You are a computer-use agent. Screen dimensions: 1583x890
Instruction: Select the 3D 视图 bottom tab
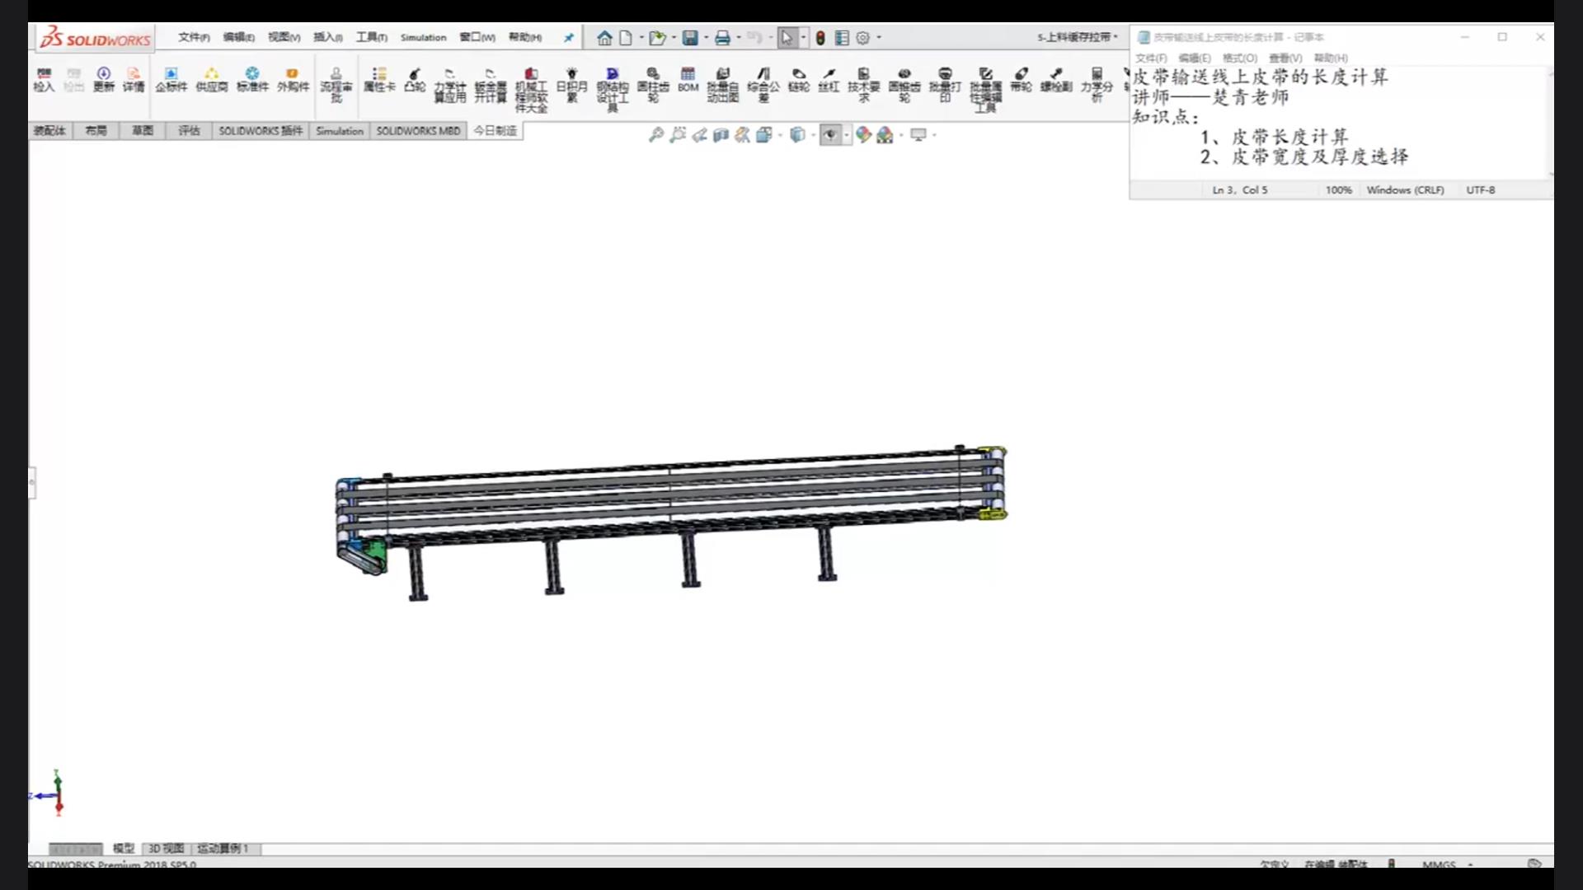point(166,848)
